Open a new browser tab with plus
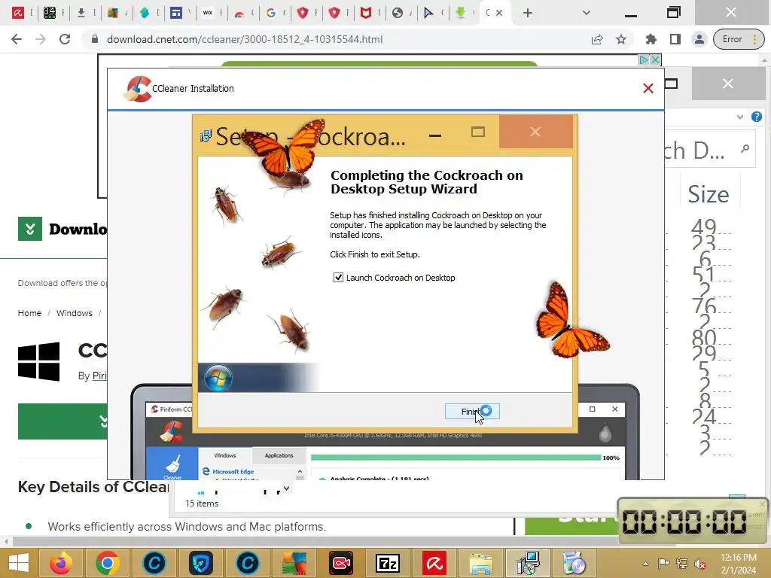Screen dimensions: 771x578 [x=528, y=13]
